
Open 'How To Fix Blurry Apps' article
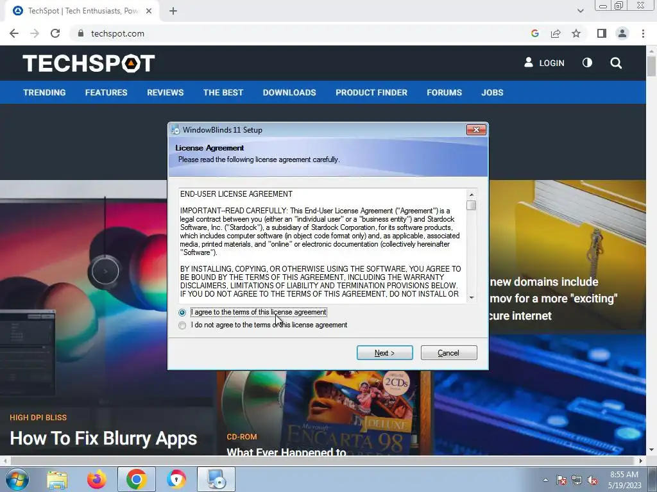103,438
